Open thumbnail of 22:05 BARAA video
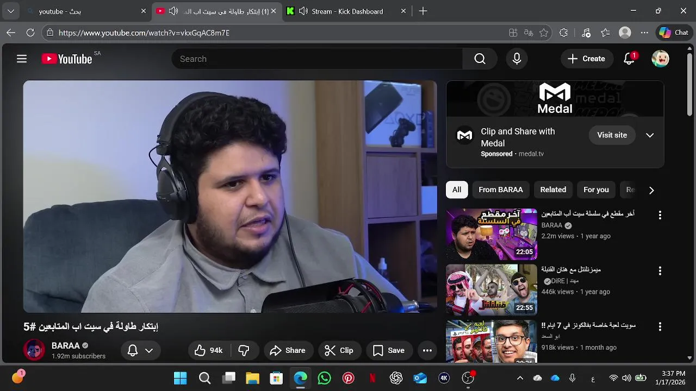This screenshot has height=391, width=696. 492,234
